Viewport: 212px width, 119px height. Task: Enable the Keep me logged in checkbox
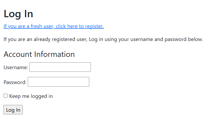click(x=5, y=96)
